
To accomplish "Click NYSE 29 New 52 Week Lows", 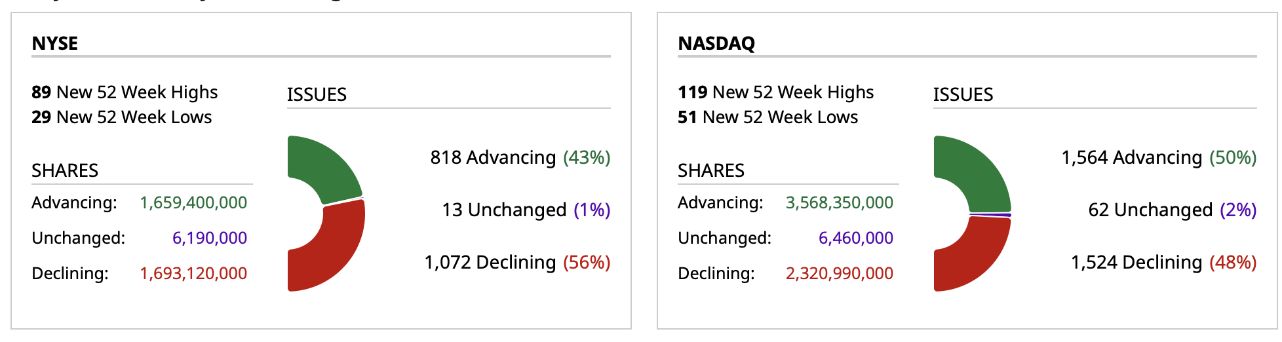I will [x=122, y=117].
